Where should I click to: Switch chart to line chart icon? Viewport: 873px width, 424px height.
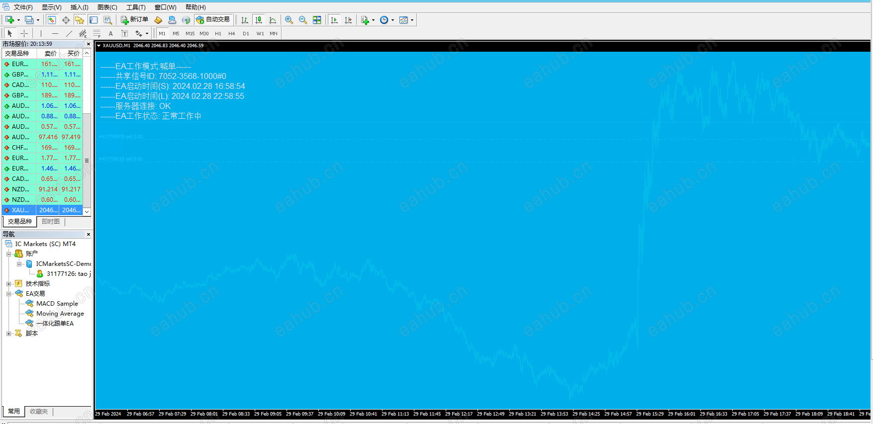tap(273, 20)
